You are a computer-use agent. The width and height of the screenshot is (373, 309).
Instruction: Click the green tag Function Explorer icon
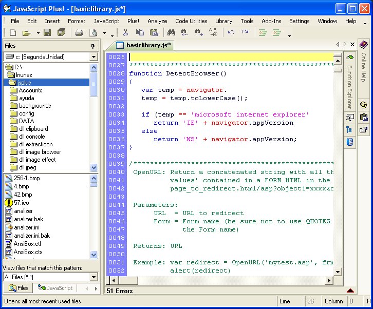350,57
